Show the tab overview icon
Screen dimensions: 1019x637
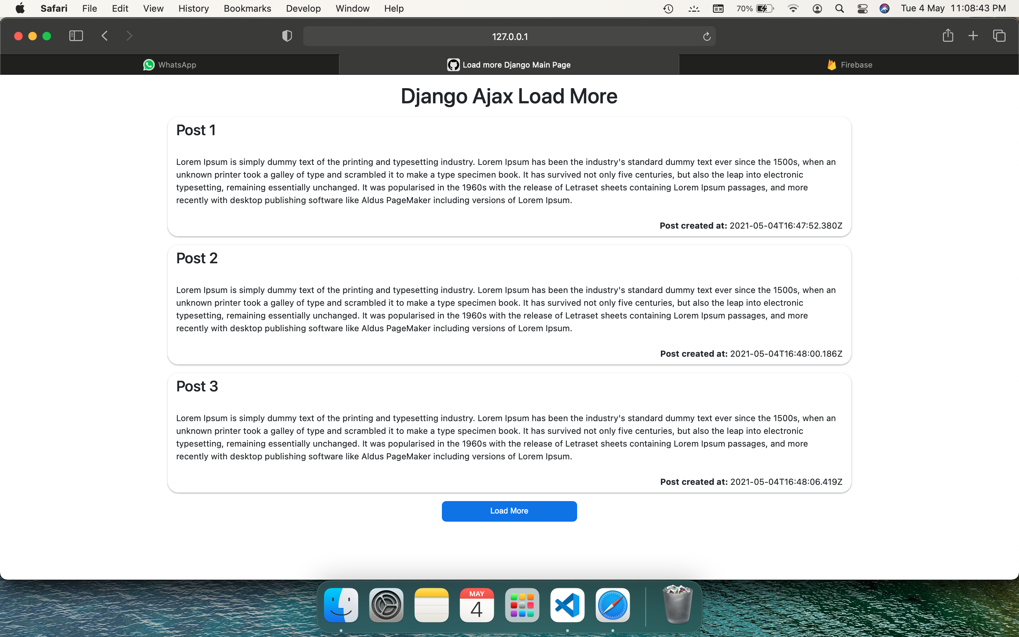click(999, 36)
